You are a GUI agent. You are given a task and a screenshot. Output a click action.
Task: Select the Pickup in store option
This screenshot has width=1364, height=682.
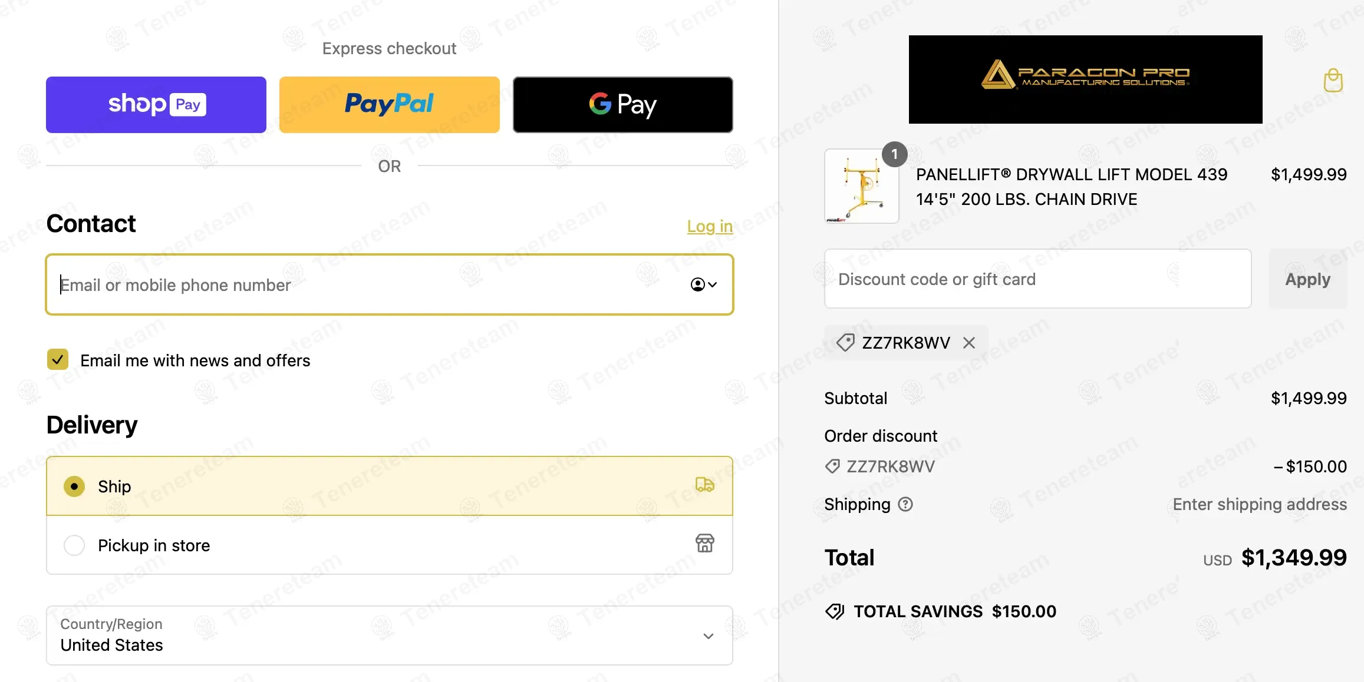pos(74,545)
